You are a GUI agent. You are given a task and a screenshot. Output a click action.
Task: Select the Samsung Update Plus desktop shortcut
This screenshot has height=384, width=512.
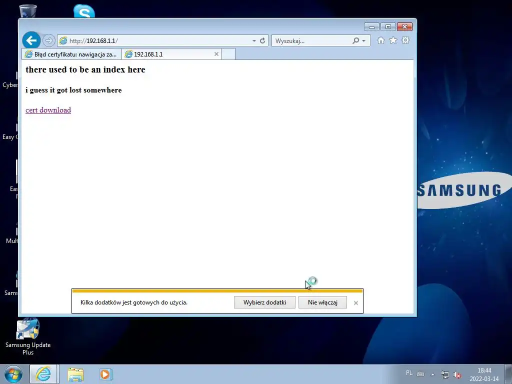(x=28, y=337)
